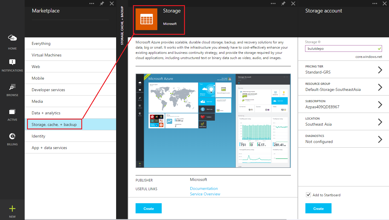This screenshot has width=389, height=220.
Task: Click the USEFUL LINKS label
Action: coord(146,189)
